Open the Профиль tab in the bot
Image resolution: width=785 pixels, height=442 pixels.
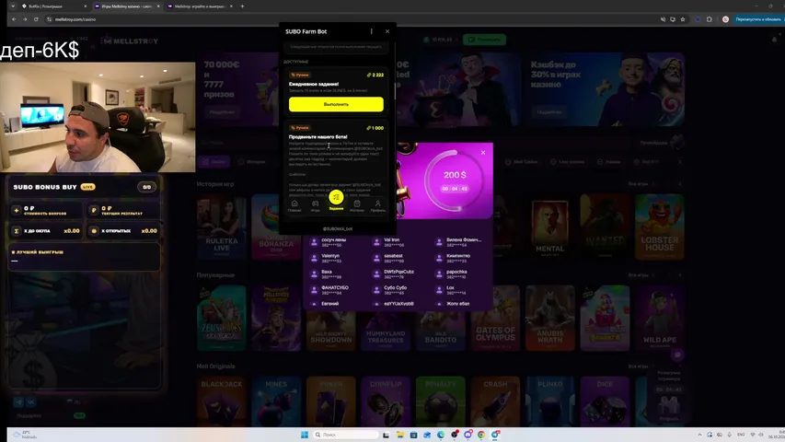click(377, 206)
